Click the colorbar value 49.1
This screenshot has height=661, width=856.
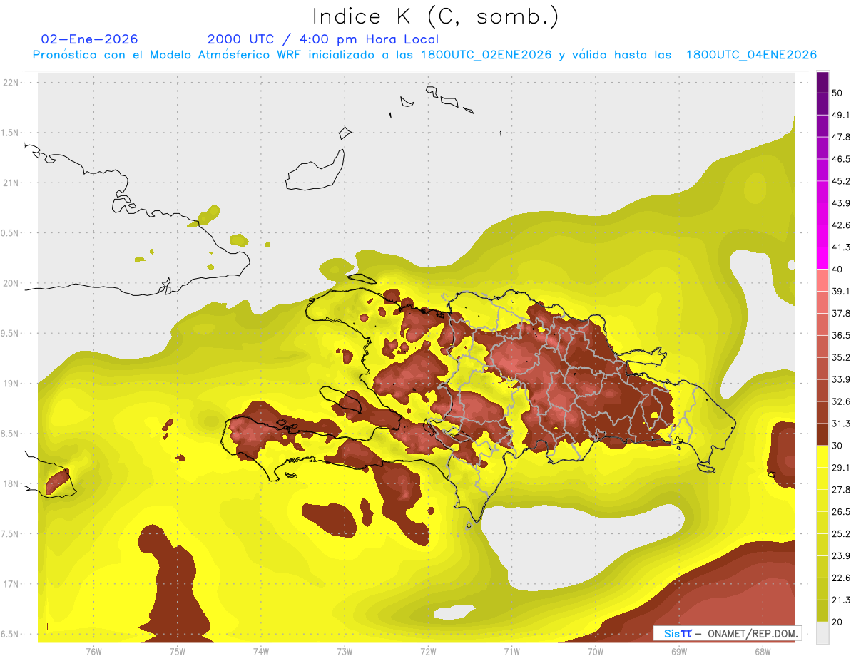(x=841, y=116)
